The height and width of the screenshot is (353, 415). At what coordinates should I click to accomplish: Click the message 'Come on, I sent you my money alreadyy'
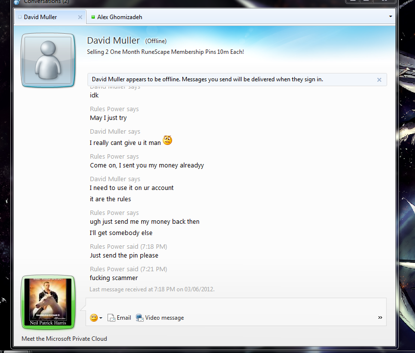(147, 165)
